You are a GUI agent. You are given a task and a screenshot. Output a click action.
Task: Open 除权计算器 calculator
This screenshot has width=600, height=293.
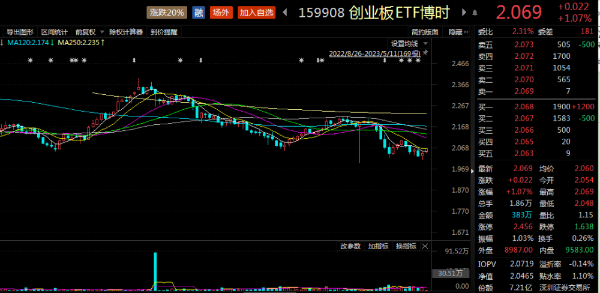tap(126, 32)
